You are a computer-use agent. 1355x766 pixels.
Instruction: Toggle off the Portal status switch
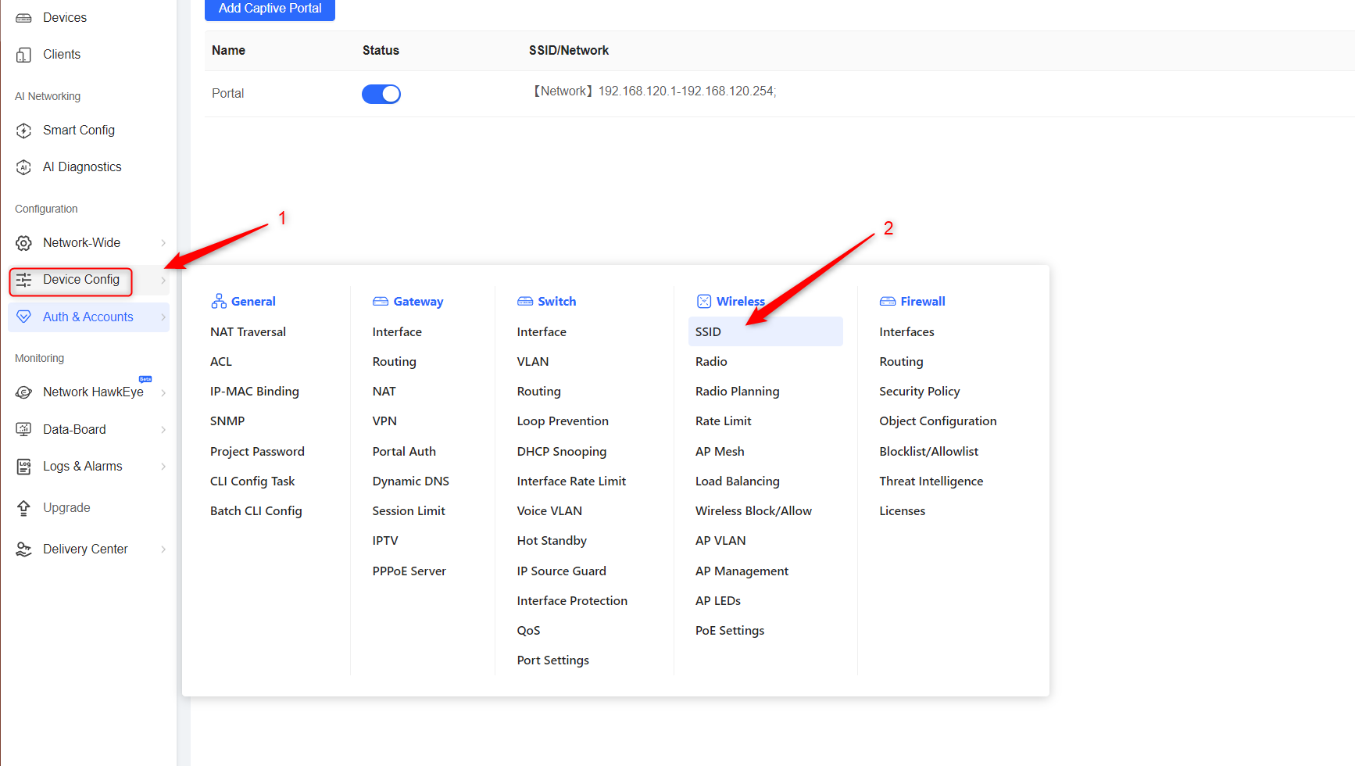click(381, 93)
